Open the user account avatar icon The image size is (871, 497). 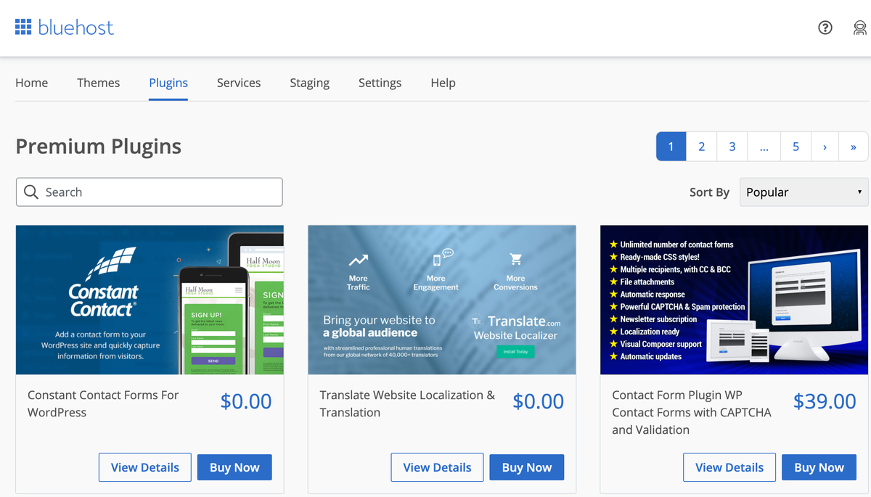[x=860, y=28]
